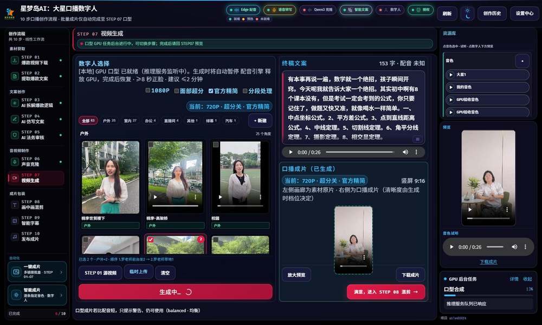The height and width of the screenshot is (325, 542).
Task: Toggle the day/night theme icon
Action: 467,13
